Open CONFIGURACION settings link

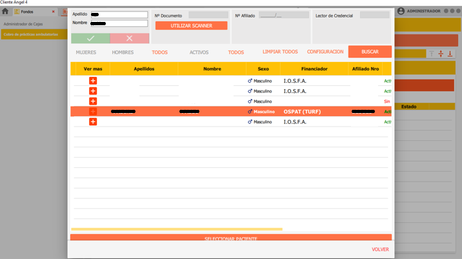click(x=325, y=52)
